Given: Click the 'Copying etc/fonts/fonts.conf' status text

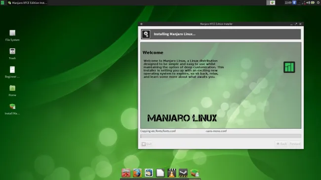Looking at the screenshot, I should (158, 131).
